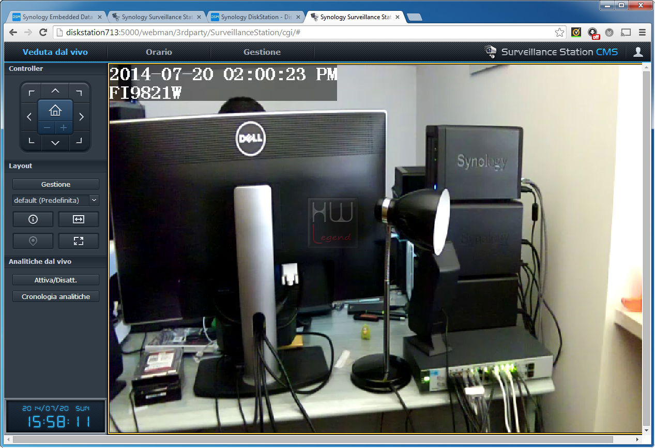Bookmark this page with star icon
655x448 pixels.
pos(560,32)
